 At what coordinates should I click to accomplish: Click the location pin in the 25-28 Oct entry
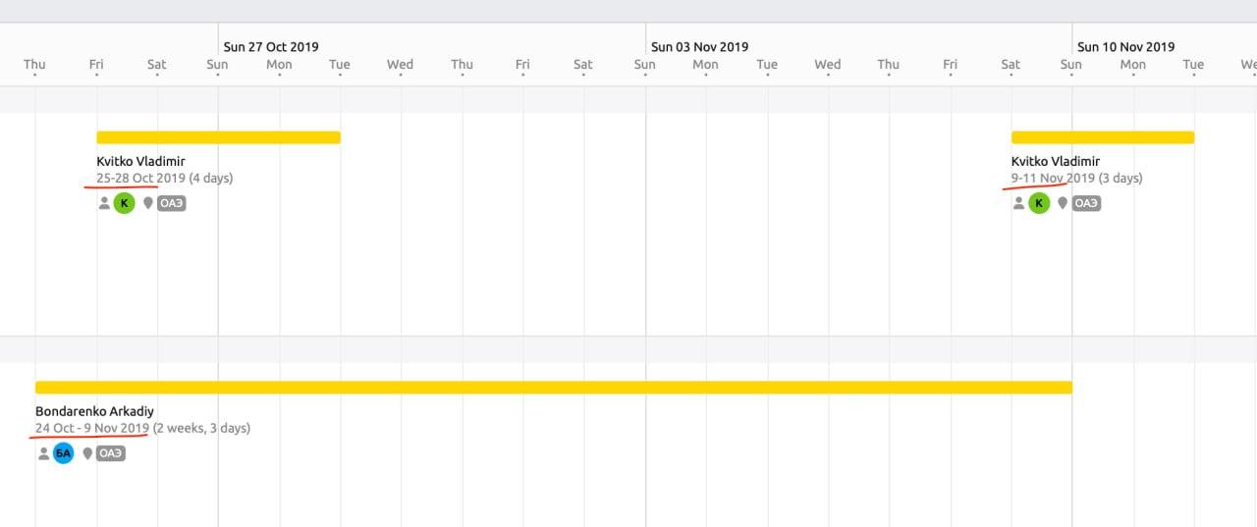[x=148, y=203]
